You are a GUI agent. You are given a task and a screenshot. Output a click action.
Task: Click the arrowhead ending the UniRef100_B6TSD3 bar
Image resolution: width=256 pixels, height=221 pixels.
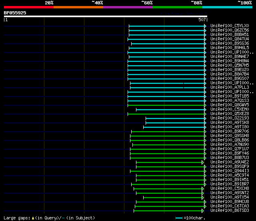click(x=203, y=211)
